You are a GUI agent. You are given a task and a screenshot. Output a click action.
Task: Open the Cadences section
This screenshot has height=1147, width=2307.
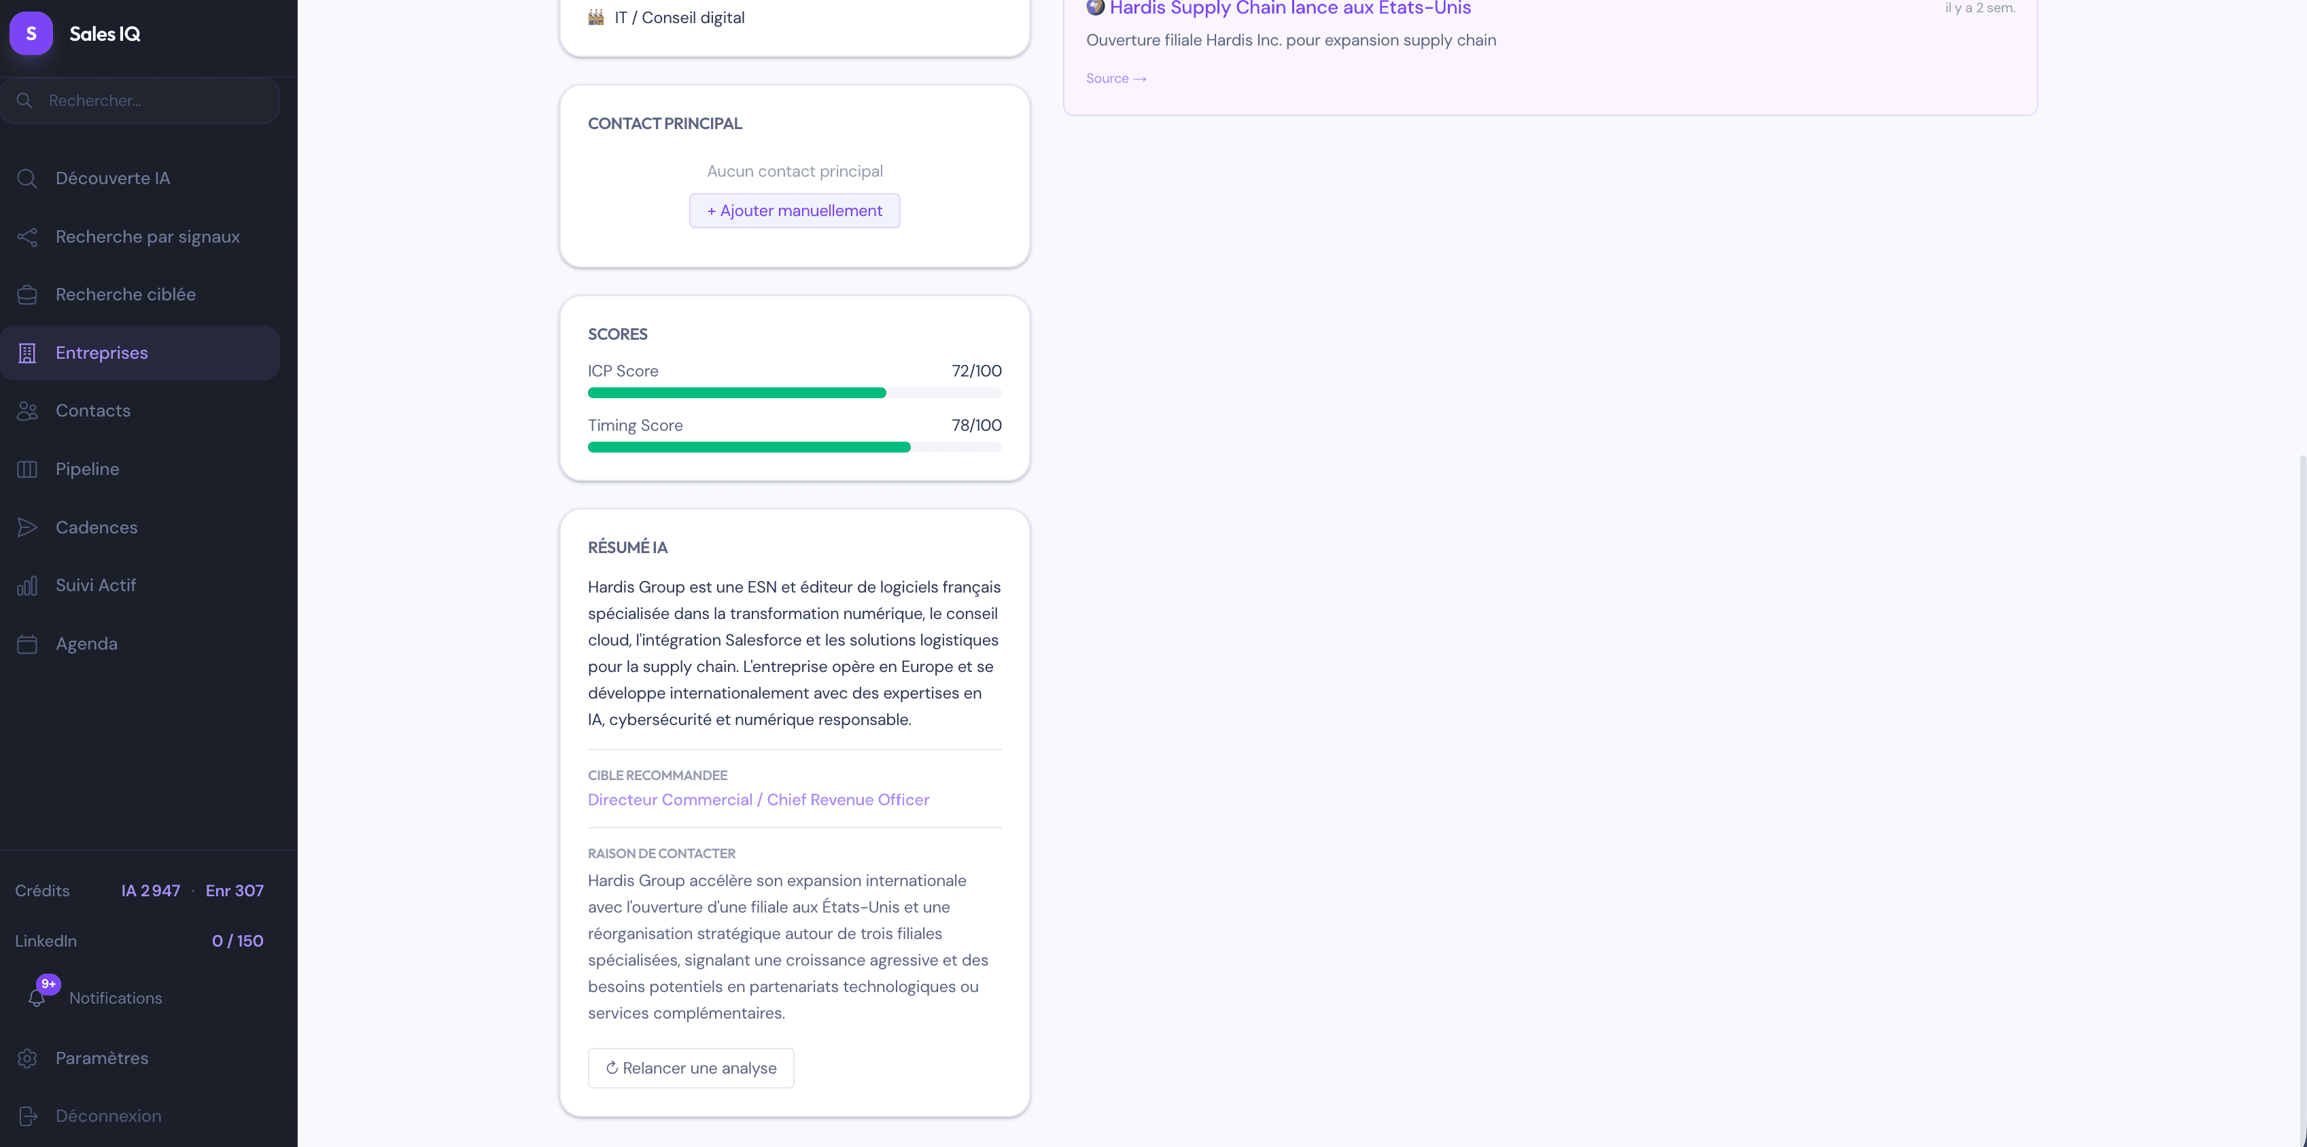point(141,527)
